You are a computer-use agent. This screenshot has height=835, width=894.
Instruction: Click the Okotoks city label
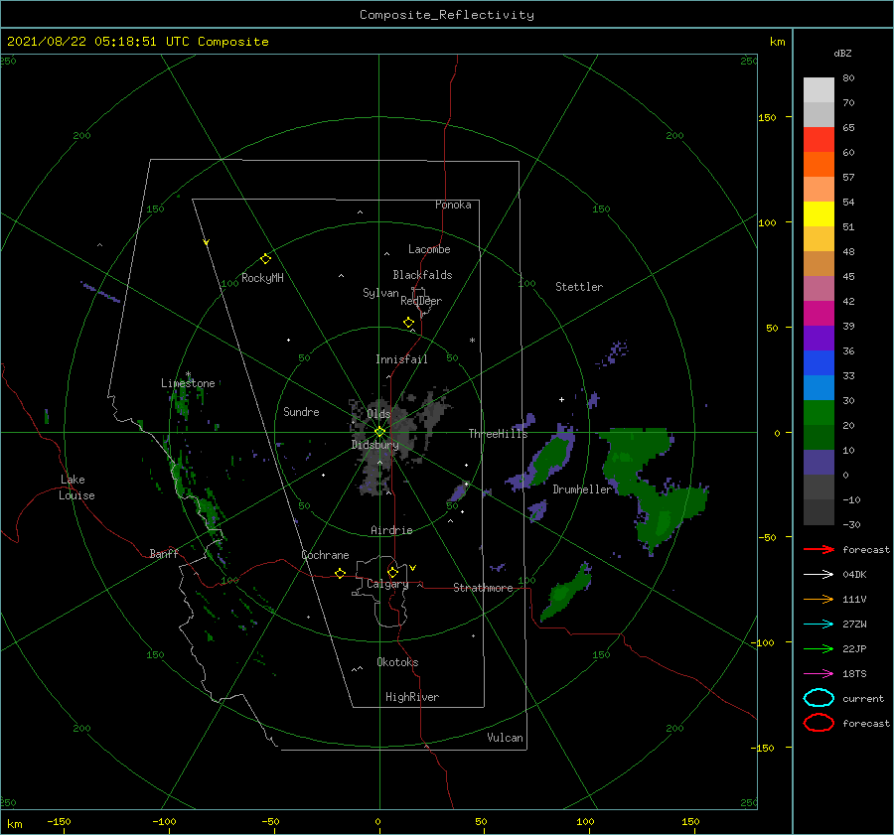[397, 662]
